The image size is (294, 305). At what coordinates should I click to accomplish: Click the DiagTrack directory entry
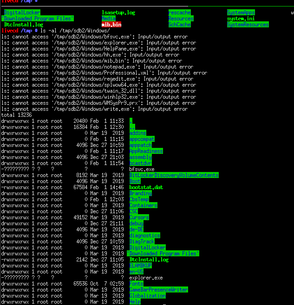click(142, 242)
